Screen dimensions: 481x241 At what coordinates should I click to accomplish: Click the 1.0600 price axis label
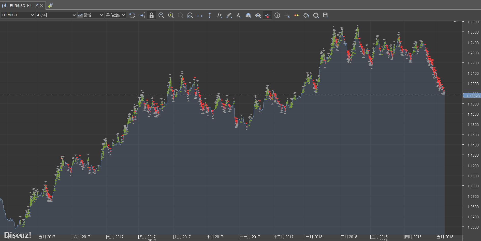coord(473,227)
